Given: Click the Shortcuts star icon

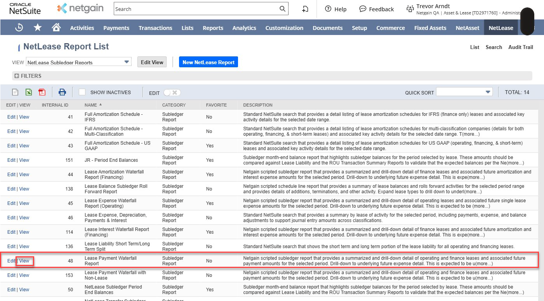Looking at the screenshot, I should pyautogui.click(x=38, y=28).
